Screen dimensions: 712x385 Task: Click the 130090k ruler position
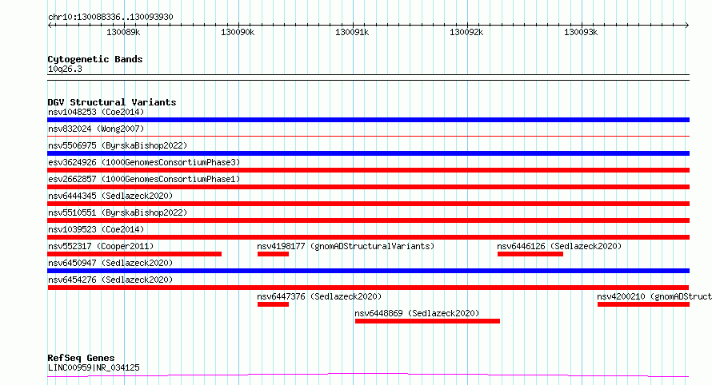(x=238, y=32)
